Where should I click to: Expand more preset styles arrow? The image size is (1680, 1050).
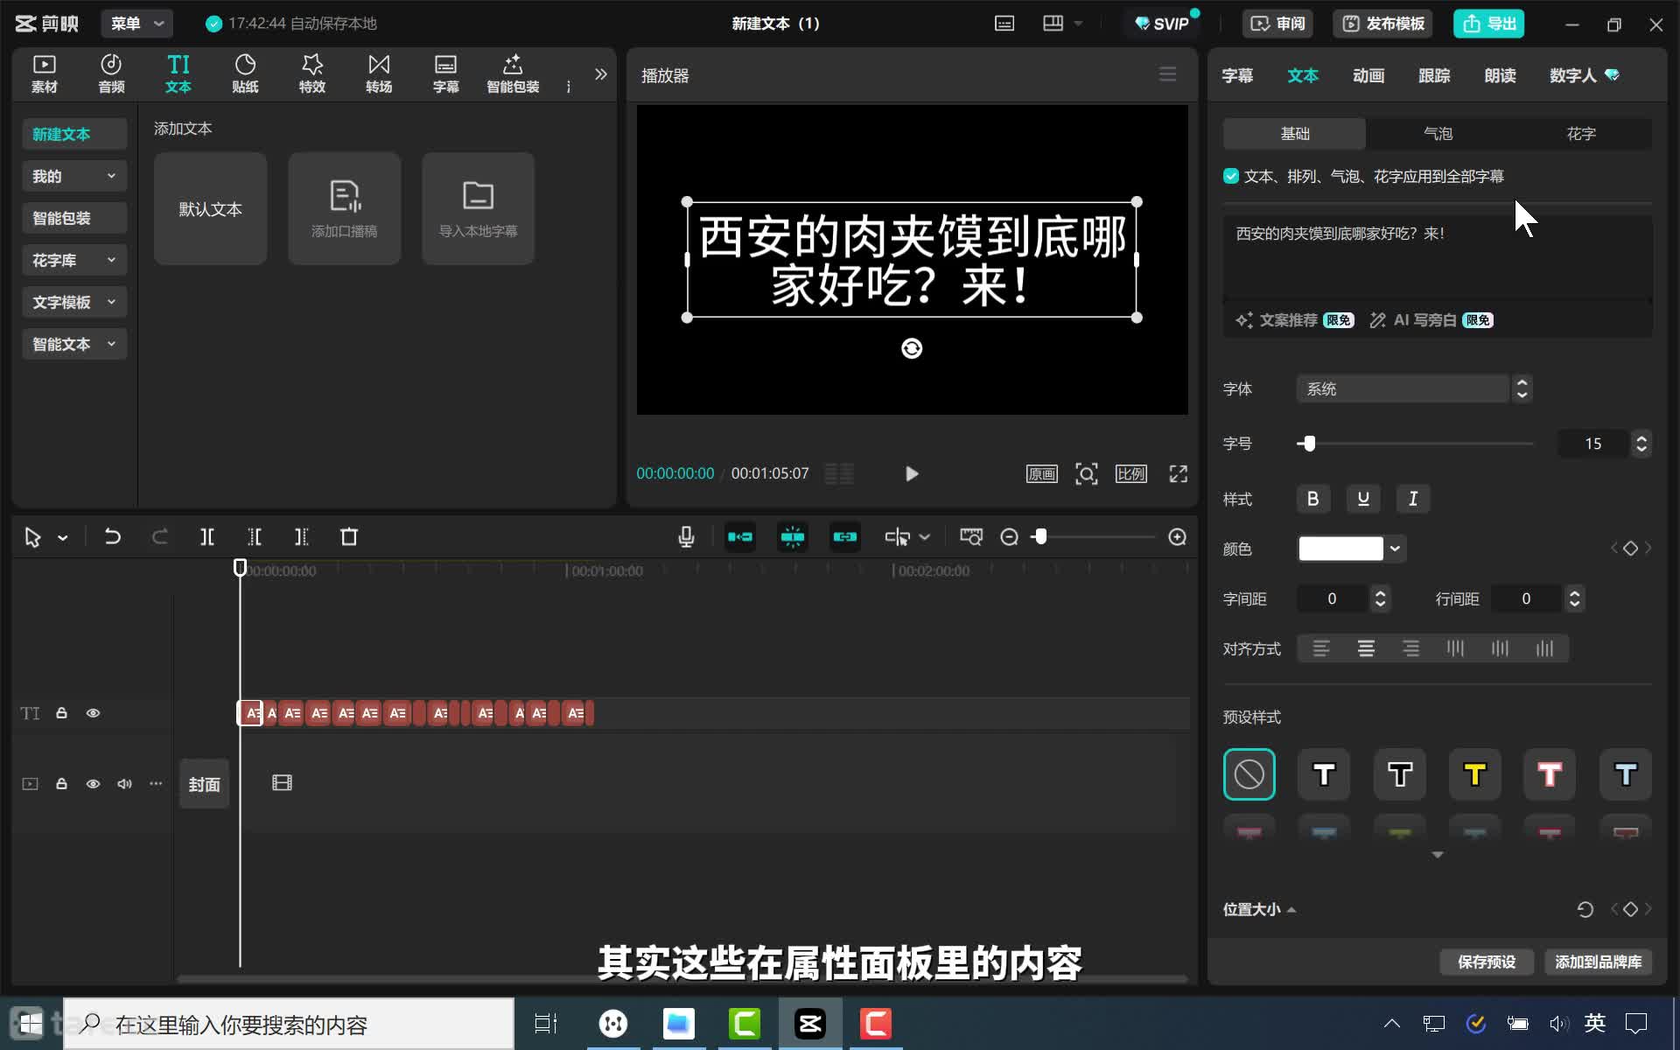1437,855
